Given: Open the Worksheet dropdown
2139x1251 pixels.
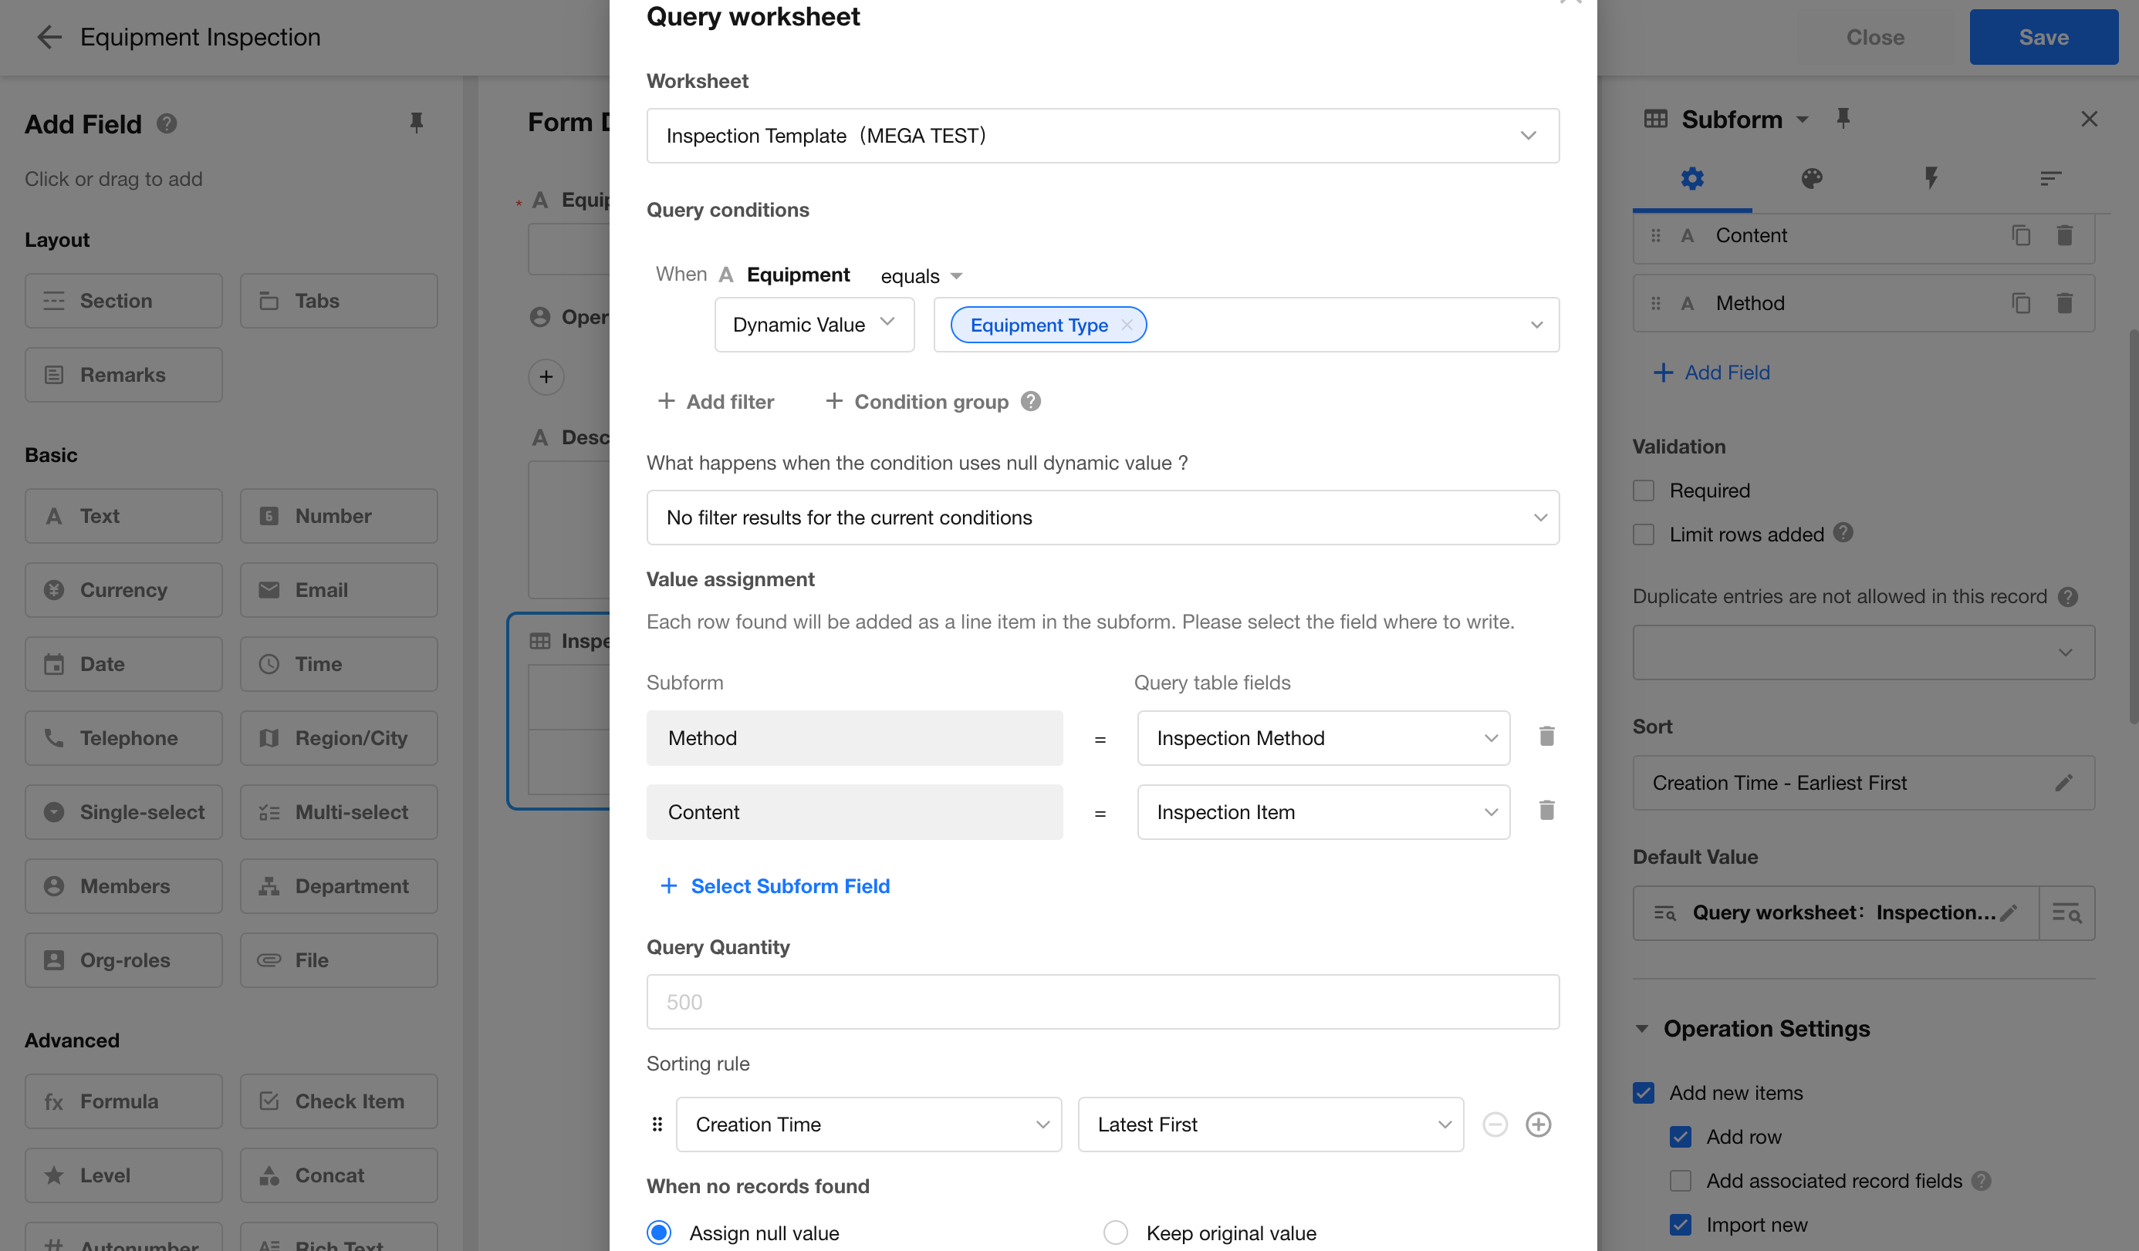Looking at the screenshot, I should coord(1103,136).
